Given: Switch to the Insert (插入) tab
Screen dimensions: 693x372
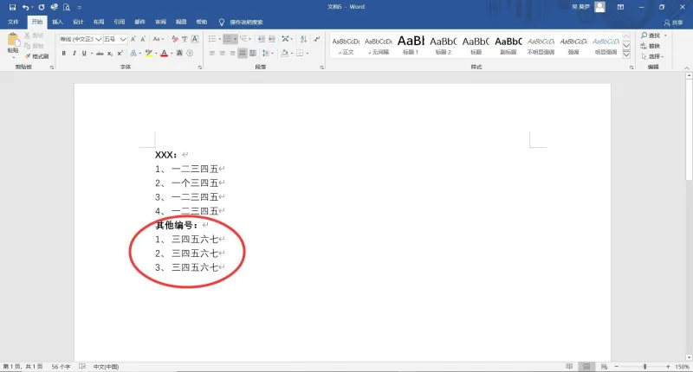Looking at the screenshot, I should tap(58, 22).
